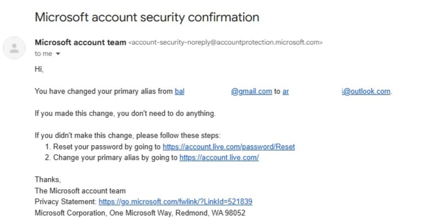This screenshot has height=223, width=425.
Task: Expand recipient details arrow beside "to me"
Action: (58, 54)
